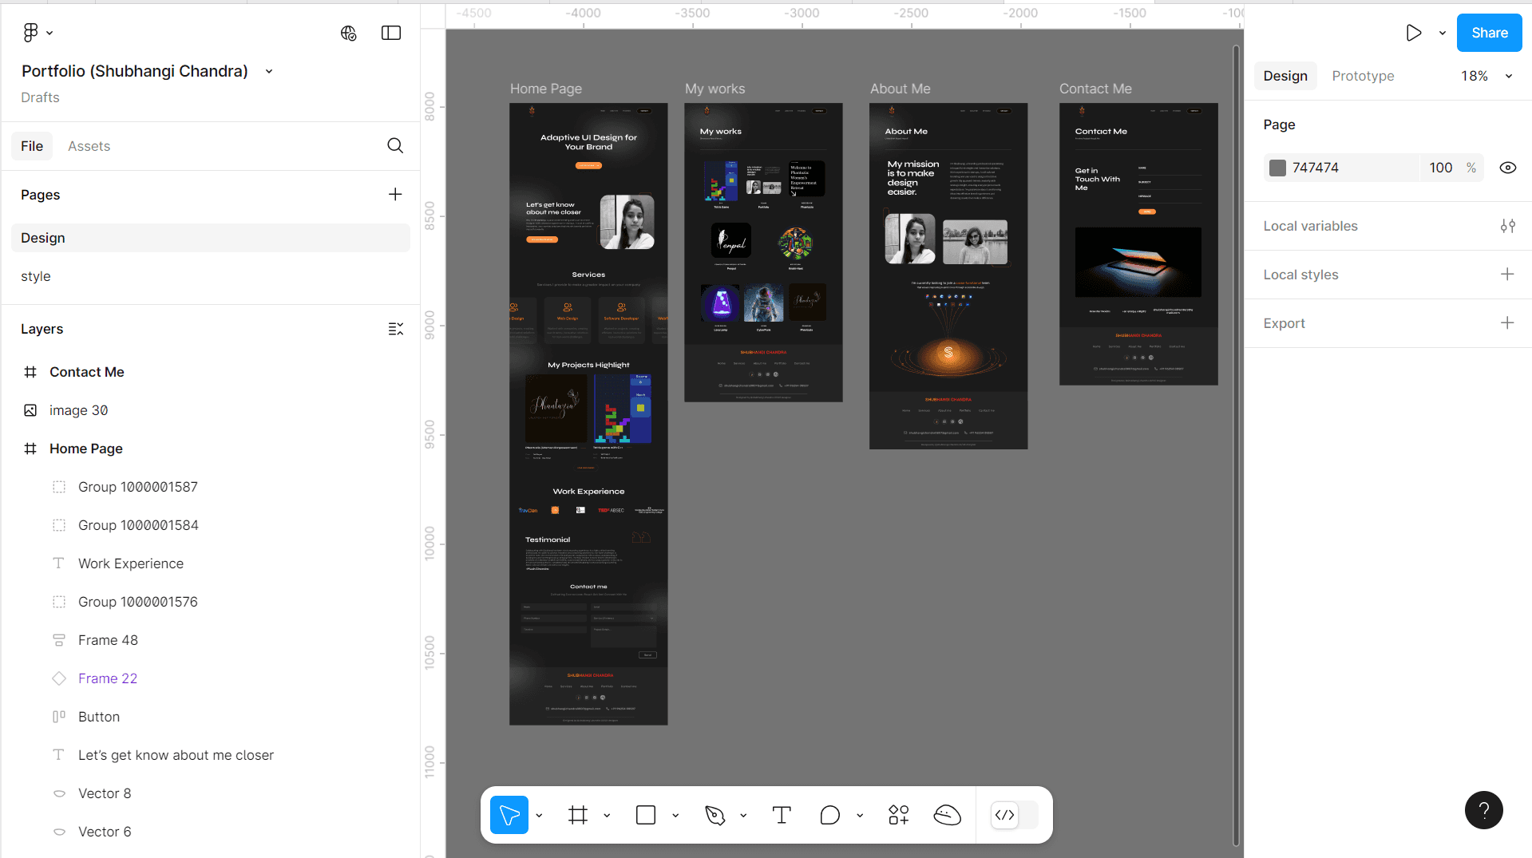
Task: Open Local variables settings icon
Action: pos(1507,226)
